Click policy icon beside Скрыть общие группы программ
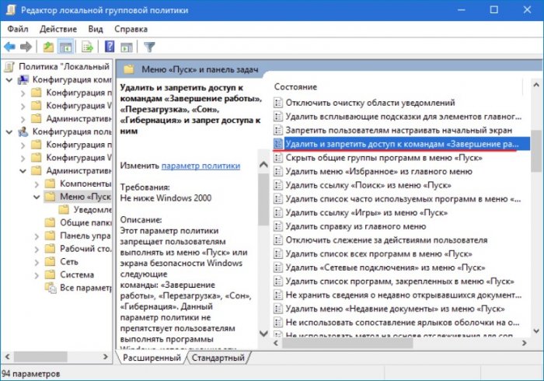The height and width of the screenshot is (381, 544). [x=278, y=158]
